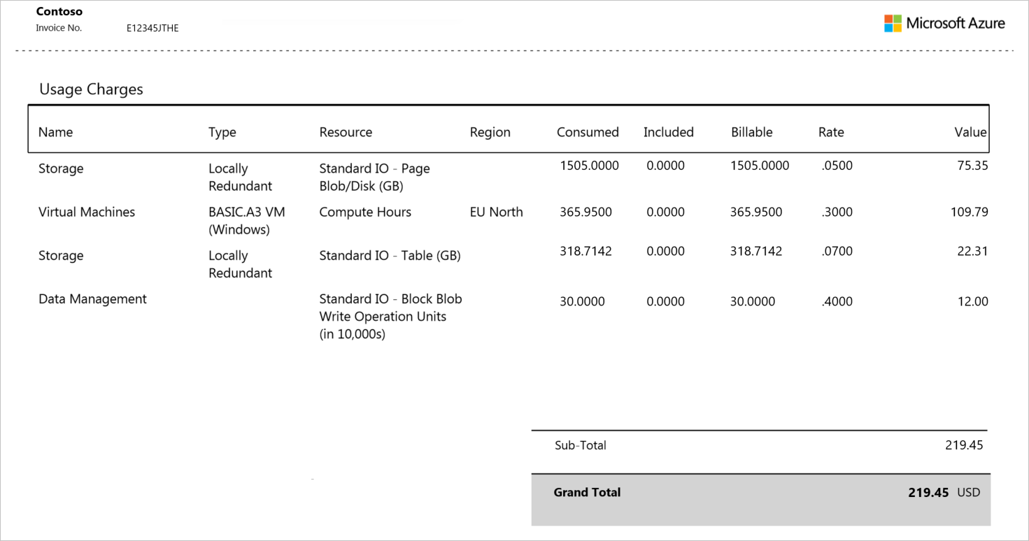The image size is (1029, 541).
Task: Click the USD currency label
Action: tap(970, 492)
